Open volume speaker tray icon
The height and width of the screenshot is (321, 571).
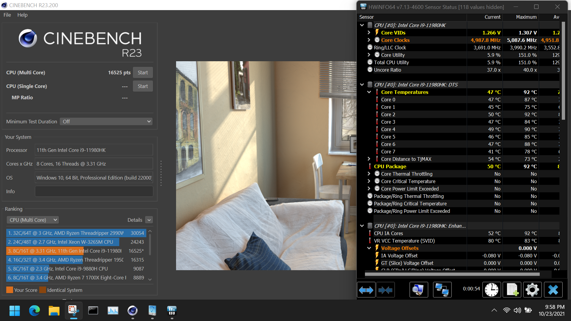[x=517, y=310]
